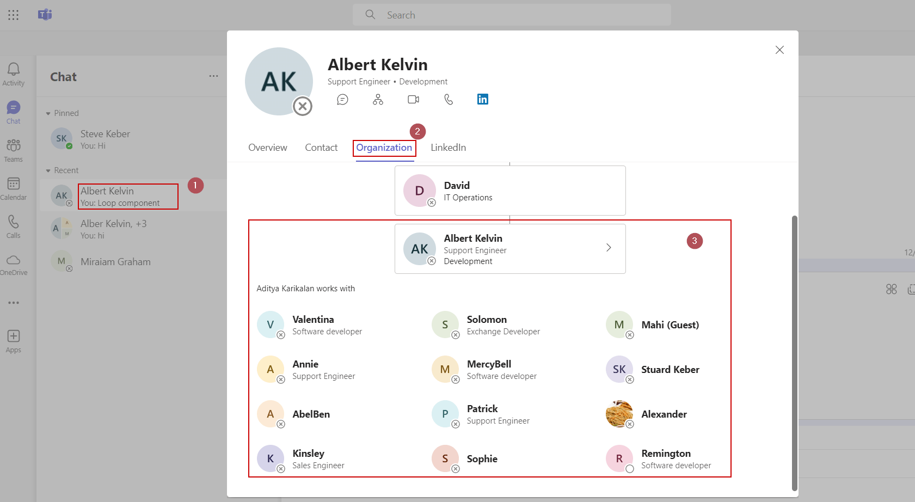Launch the app launcher waffle menu

pyautogui.click(x=14, y=15)
